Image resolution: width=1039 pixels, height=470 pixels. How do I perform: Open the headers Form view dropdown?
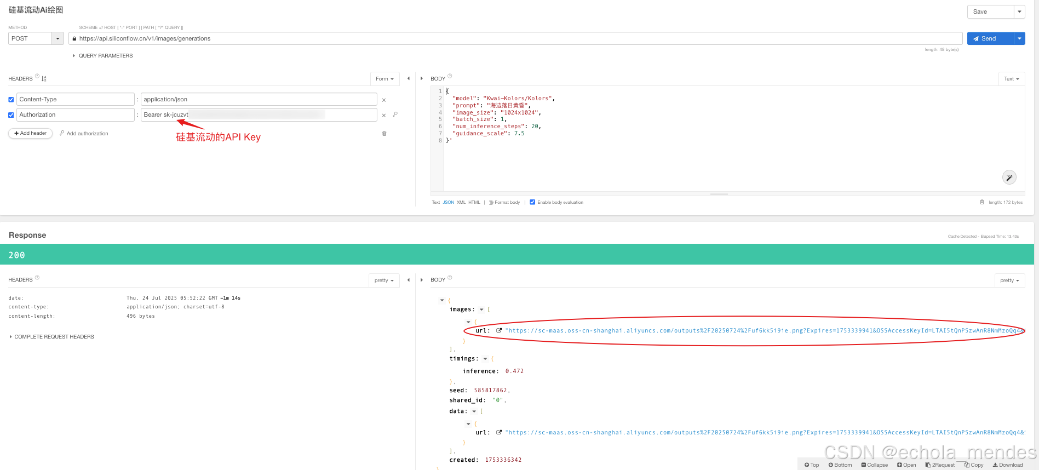click(x=385, y=79)
